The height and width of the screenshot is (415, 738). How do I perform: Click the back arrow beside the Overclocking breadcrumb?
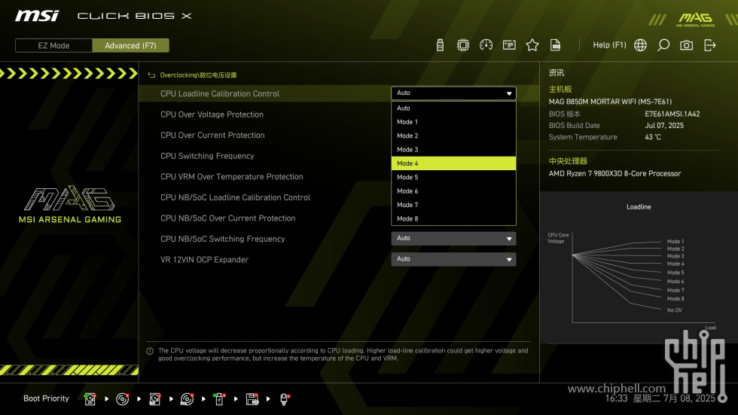[151, 75]
